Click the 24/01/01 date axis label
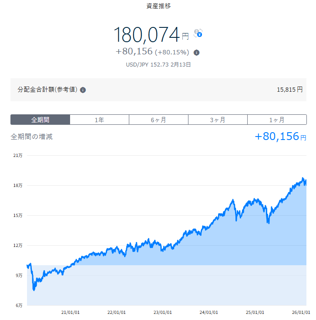This screenshot has height=320, width=316. pyautogui.click(x=208, y=312)
